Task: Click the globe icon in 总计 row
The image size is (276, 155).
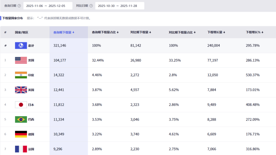Action: click(21, 45)
